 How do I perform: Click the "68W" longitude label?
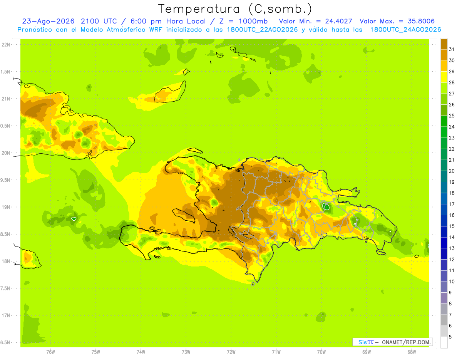412,352
